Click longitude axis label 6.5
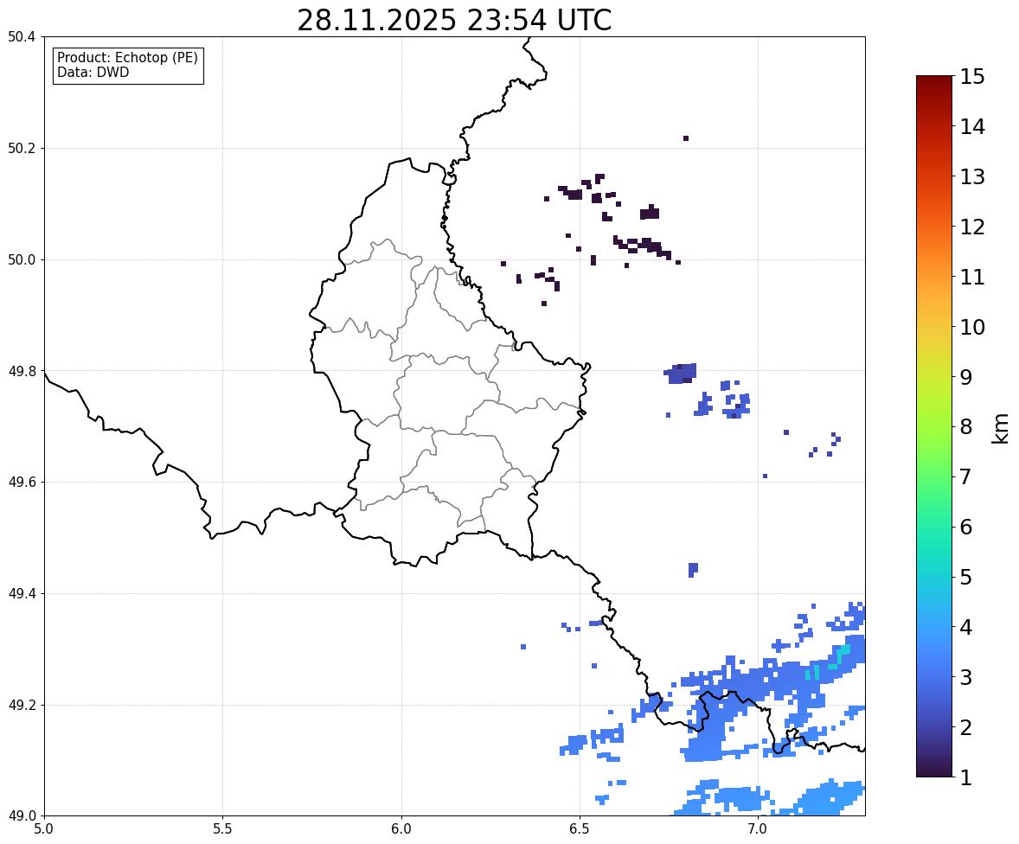This screenshot has width=1019, height=844. pyautogui.click(x=579, y=829)
